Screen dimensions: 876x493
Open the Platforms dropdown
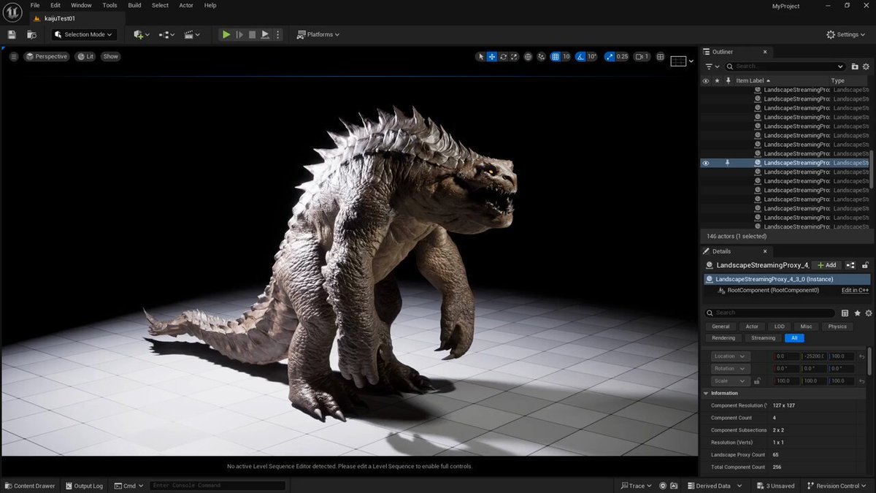pyautogui.click(x=319, y=34)
